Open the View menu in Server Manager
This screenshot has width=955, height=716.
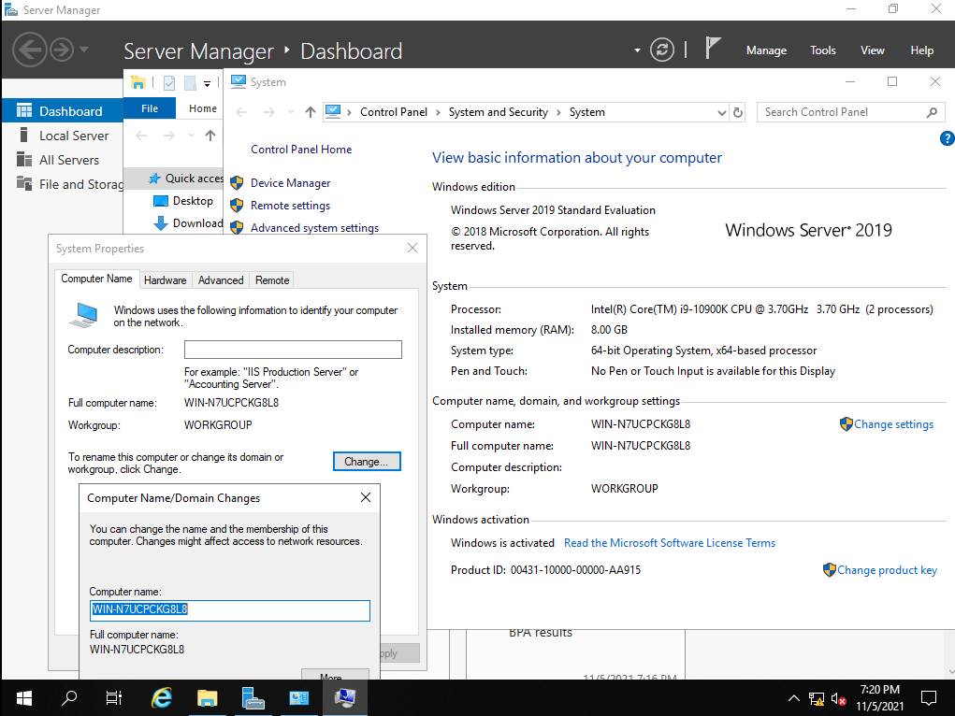point(872,50)
